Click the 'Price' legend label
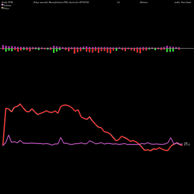 click(x=6, y=9)
